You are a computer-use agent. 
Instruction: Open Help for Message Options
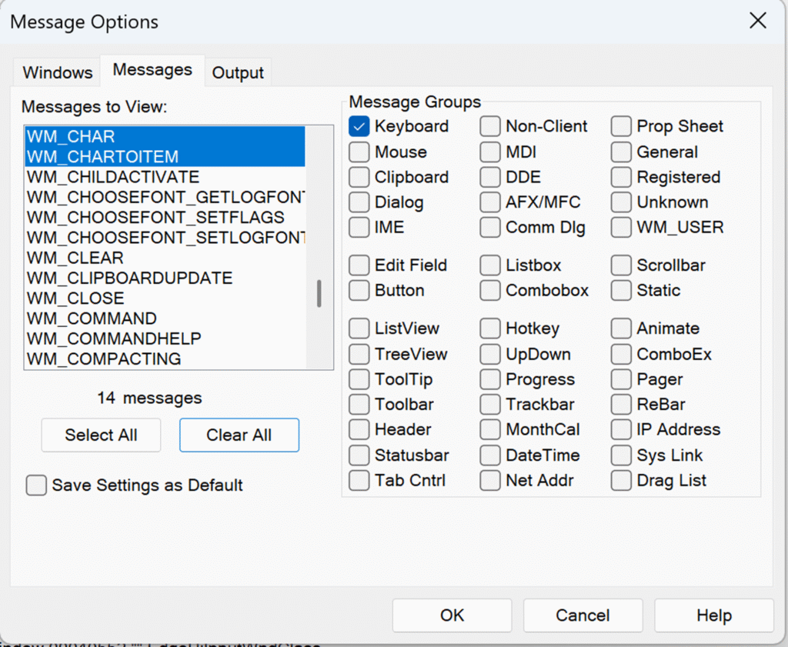pos(713,615)
